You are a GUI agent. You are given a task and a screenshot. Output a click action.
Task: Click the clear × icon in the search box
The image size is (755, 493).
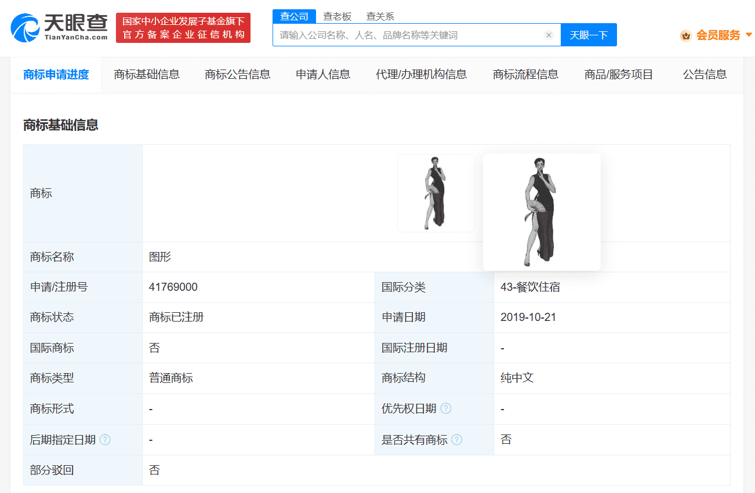549,35
